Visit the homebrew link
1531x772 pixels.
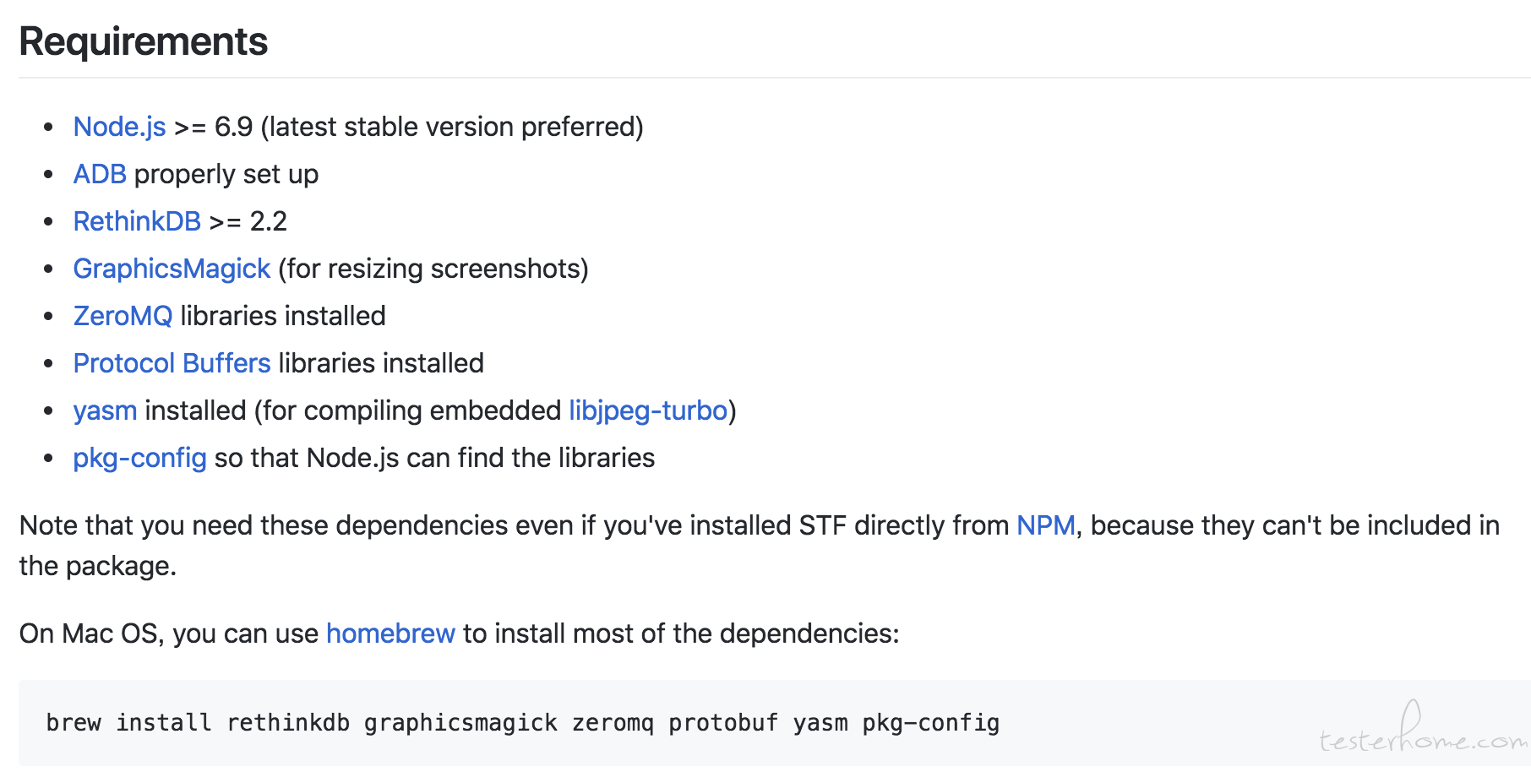(390, 633)
